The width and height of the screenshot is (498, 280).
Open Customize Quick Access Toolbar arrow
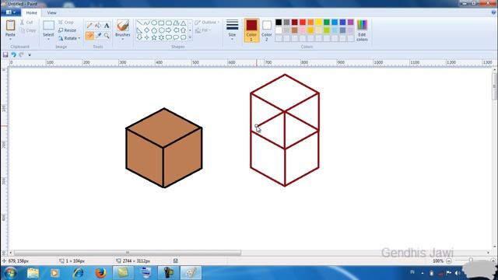click(x=30, y=55)
